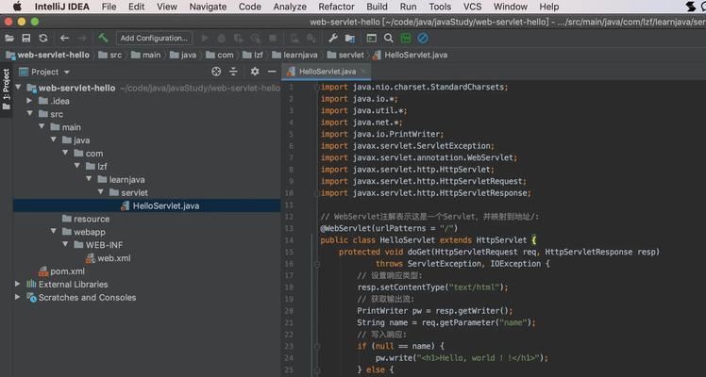Click HelloServlet.java breadcrumb
The height and width of the screenshot is (377, 706).
411,55
